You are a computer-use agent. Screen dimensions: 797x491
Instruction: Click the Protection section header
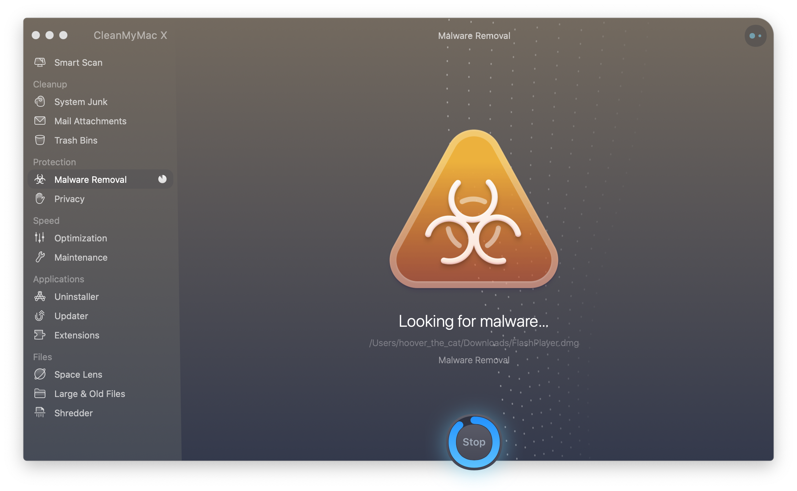tap(54, 162)
